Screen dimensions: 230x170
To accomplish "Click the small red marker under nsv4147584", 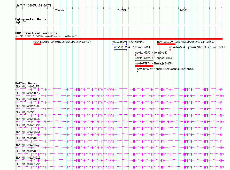I will click(170, 50).
